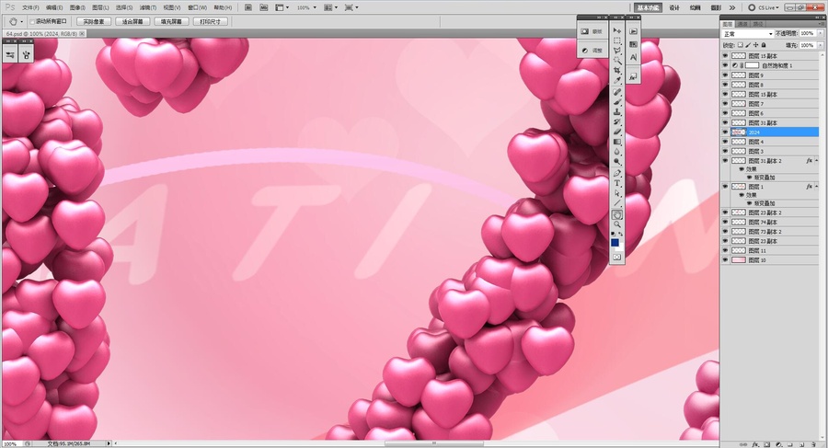Screen dimensions: 828x448
Task: Select the Hand tool in toolbox
Action: (x=616, y=215)
